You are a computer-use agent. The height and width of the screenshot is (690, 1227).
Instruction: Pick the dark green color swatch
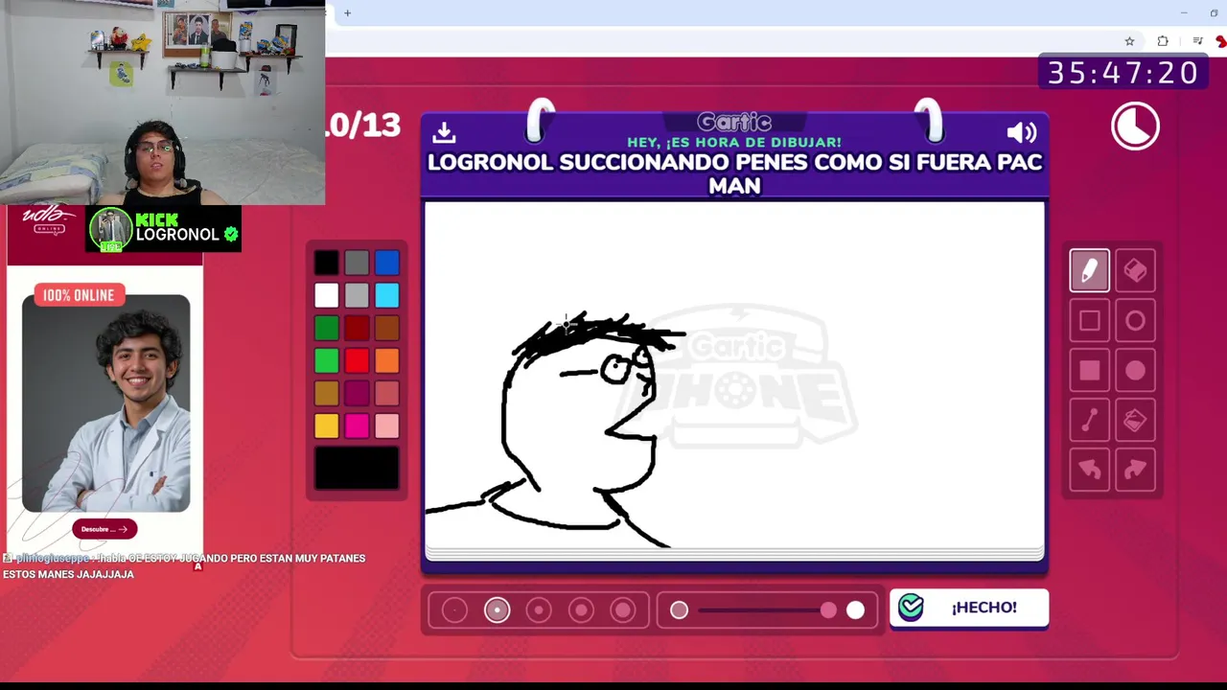point(326,328)
